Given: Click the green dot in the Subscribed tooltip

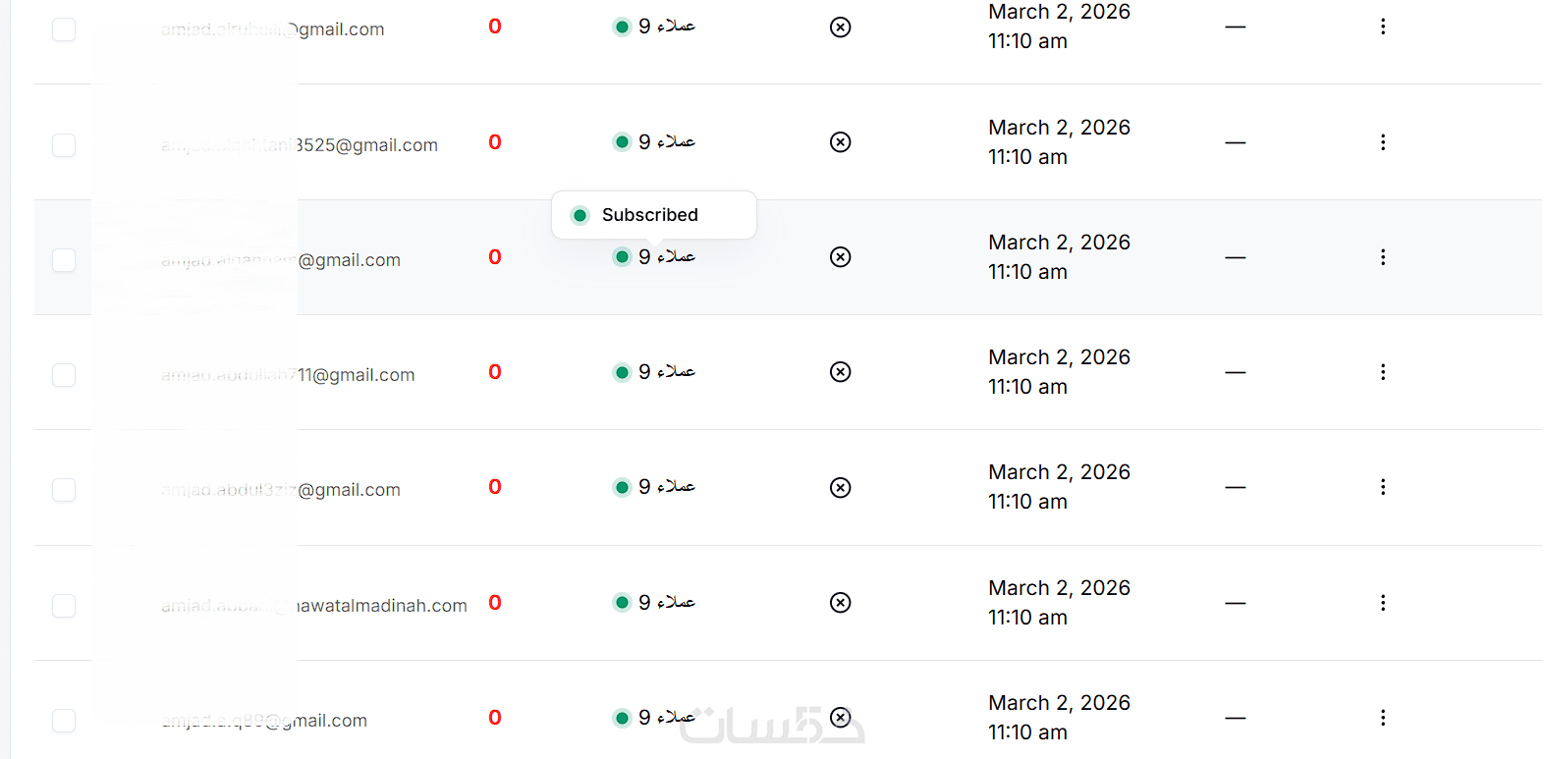Looking at the screenshot, I should pos(580,215).
